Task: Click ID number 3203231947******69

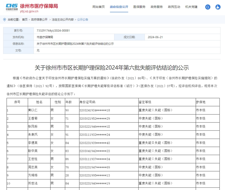Action: click(95, 167)
